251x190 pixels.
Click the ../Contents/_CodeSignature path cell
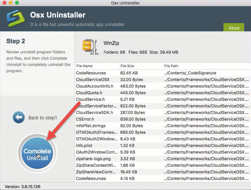pyautogui.click(x=190, y=73)
